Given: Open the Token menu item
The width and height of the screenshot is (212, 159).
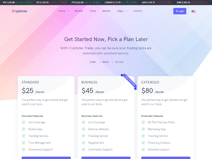Looking at the screenshot, I should (92, 11).
